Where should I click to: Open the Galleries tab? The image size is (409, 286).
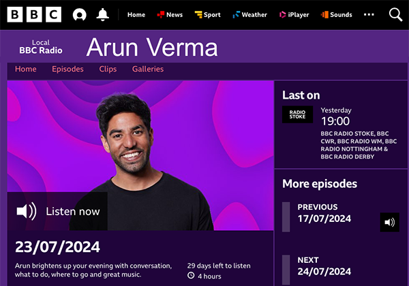point(148,69)
